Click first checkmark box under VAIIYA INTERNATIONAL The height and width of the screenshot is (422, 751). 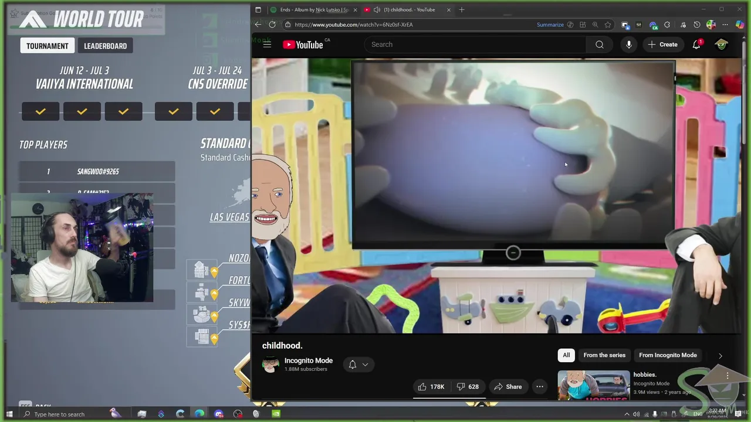coord(40,111)
